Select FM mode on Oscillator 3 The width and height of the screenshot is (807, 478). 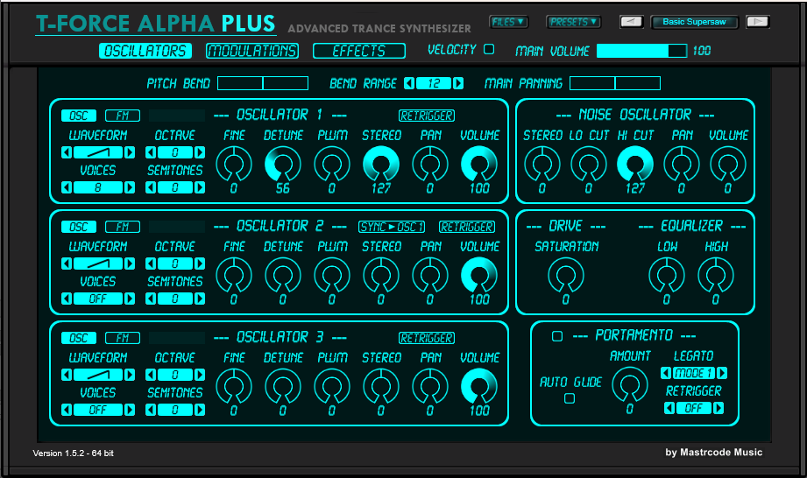point(123,338)
